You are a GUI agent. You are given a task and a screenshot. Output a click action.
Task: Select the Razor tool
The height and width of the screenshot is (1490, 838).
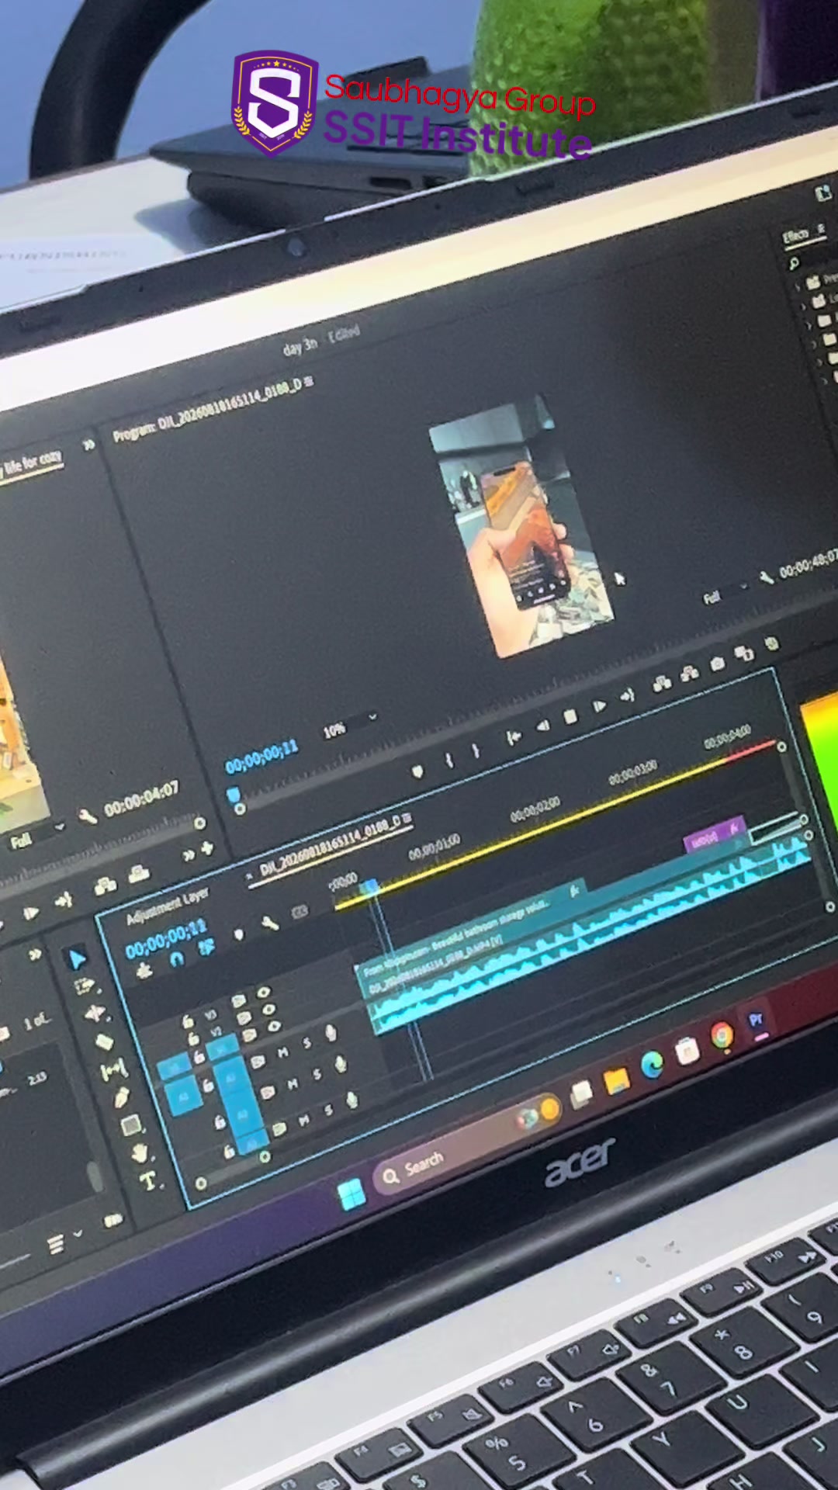pyautogui.click(x=104, y=1042)
